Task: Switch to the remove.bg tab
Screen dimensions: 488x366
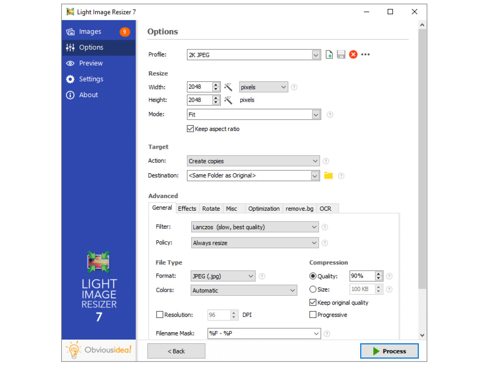Action: (300, 209)
